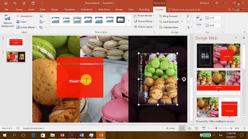Screen dimensions: 248x139
Task: Click the zoom in plus button
Action: [231, 128]
